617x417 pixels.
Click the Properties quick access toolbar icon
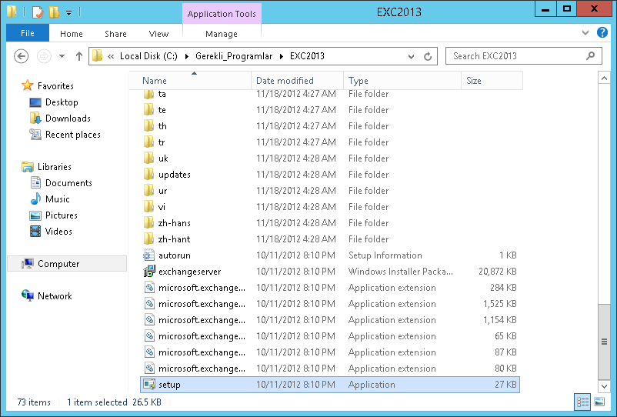tap(38, 12)
